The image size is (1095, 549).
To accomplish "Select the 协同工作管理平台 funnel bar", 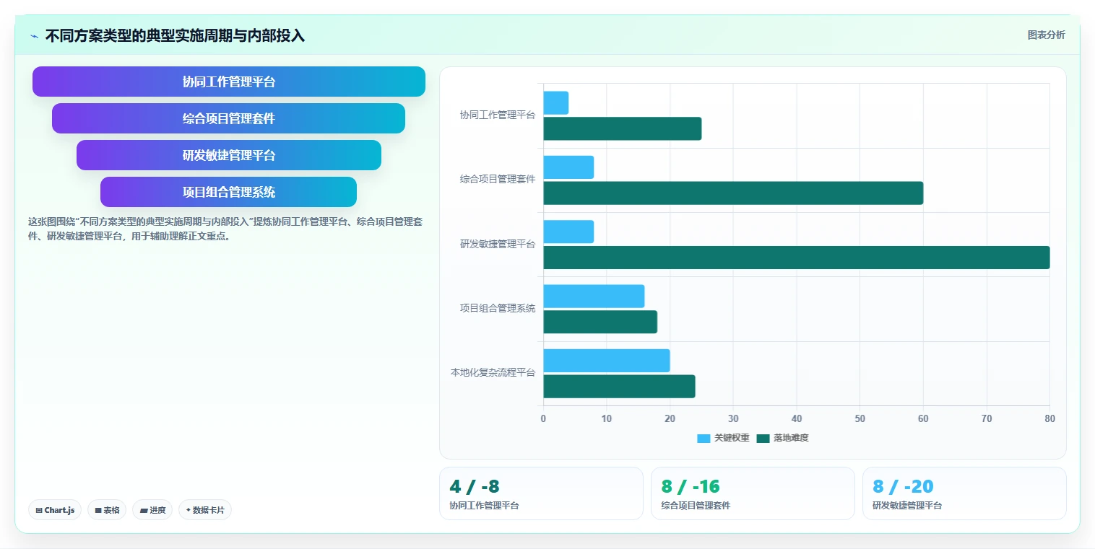I will click(229, 82).
